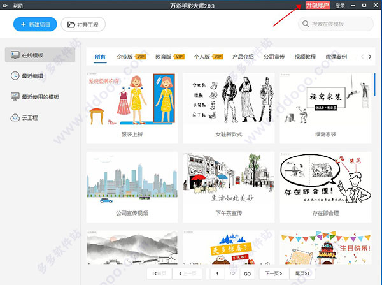This screenshot has width=382, height=285.
Task: Click the VIP badge next to 个人版
Action: point(218,57)
